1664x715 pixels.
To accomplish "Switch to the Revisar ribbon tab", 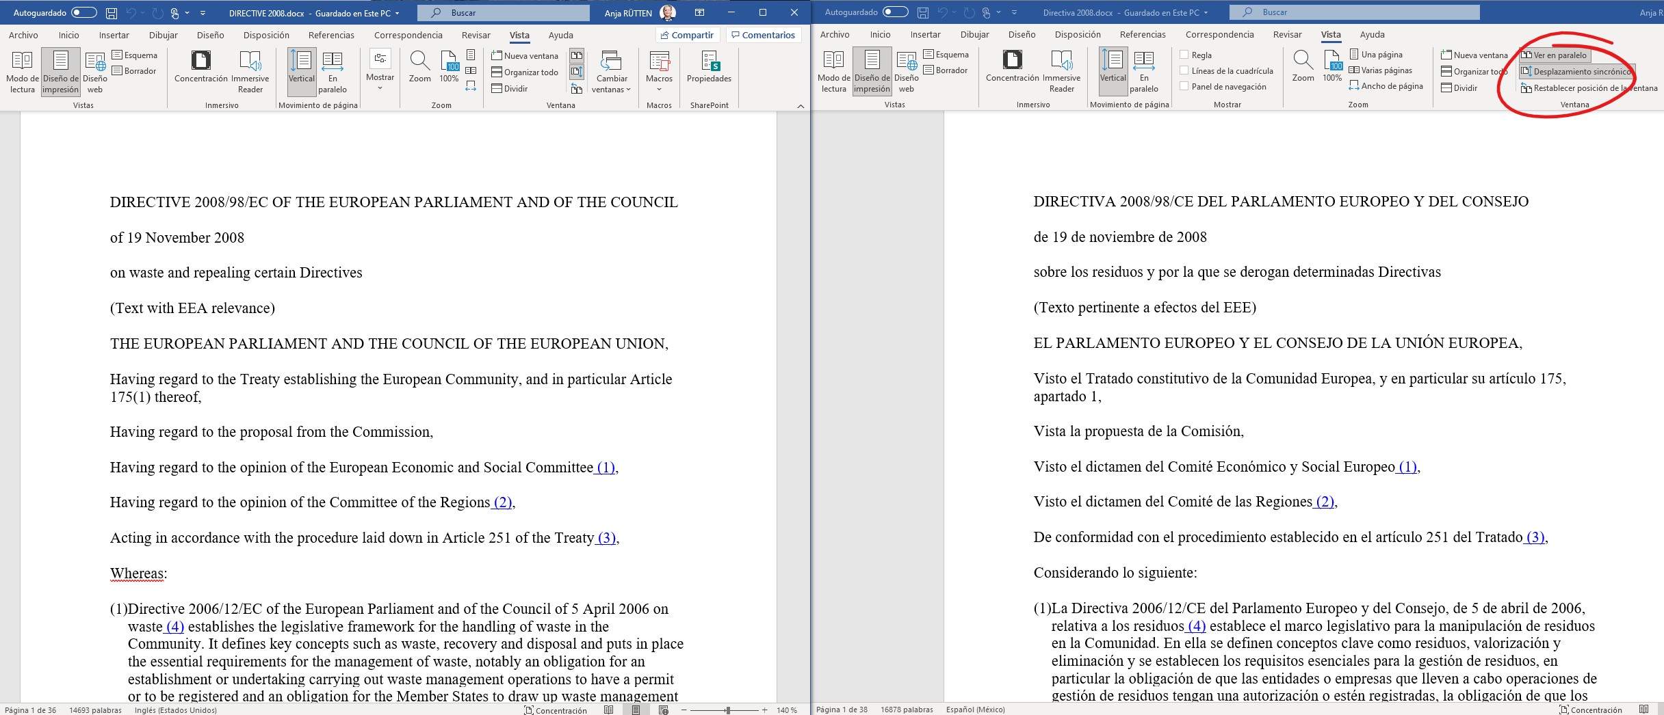I will pos(476,35).
